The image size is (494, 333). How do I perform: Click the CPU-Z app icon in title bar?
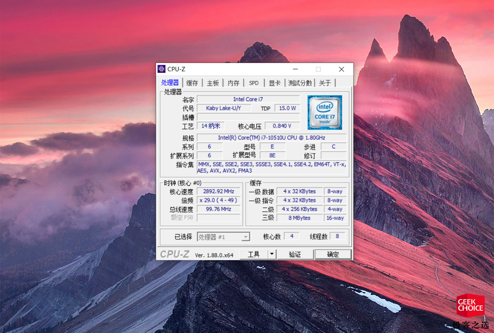tap(161, 69)
